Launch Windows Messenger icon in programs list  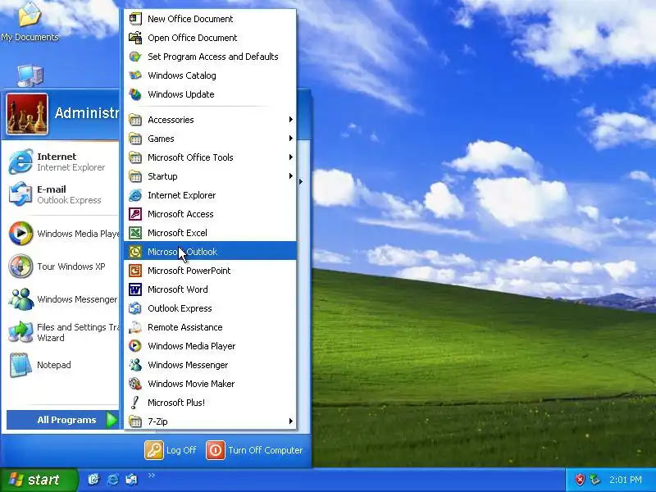pos(135,365)
